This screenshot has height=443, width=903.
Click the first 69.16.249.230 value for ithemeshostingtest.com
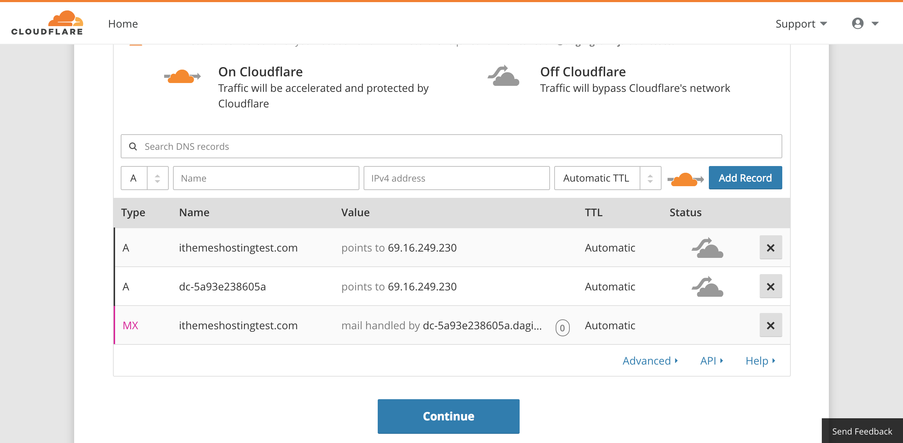pos(422,248)
